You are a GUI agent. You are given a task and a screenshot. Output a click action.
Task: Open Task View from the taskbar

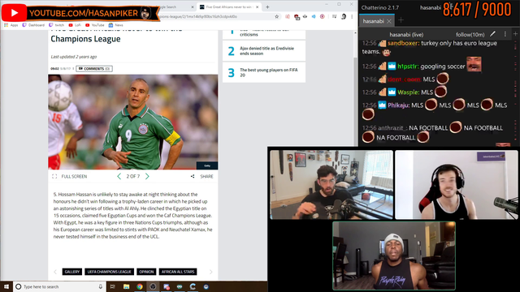point(113,286)
